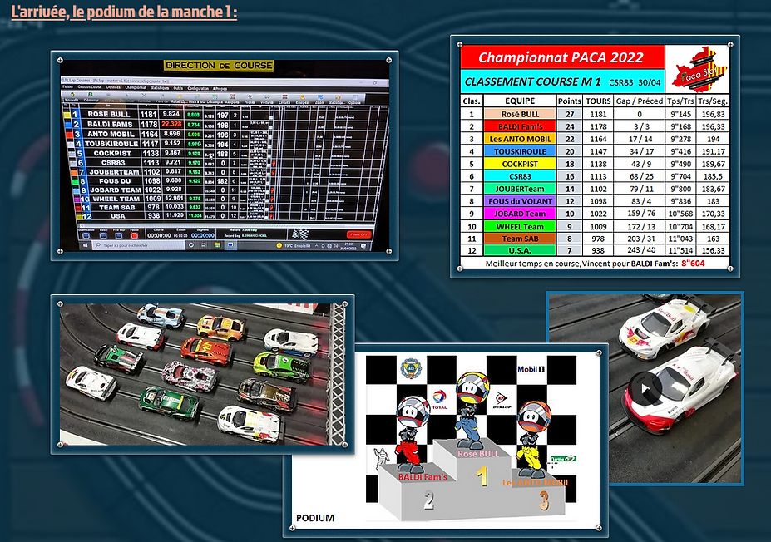Click the 243 / 40 gap value
Screen dimensions: 771x542
(641, 250)
